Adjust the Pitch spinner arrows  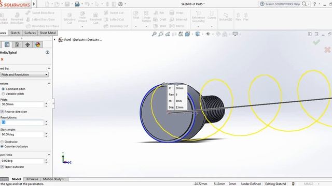tap(46, 104)
